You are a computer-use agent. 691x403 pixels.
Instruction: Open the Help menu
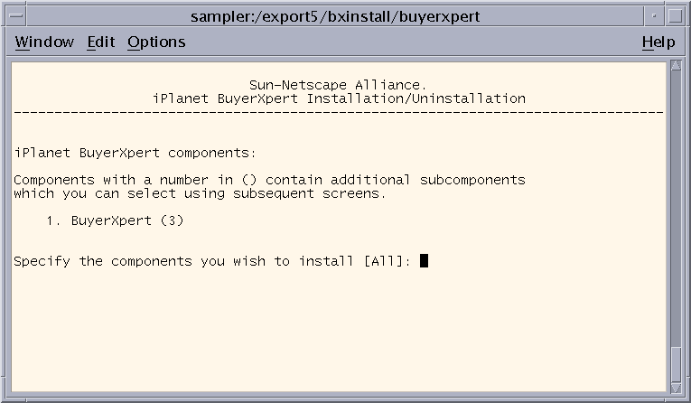click(658, 42)
